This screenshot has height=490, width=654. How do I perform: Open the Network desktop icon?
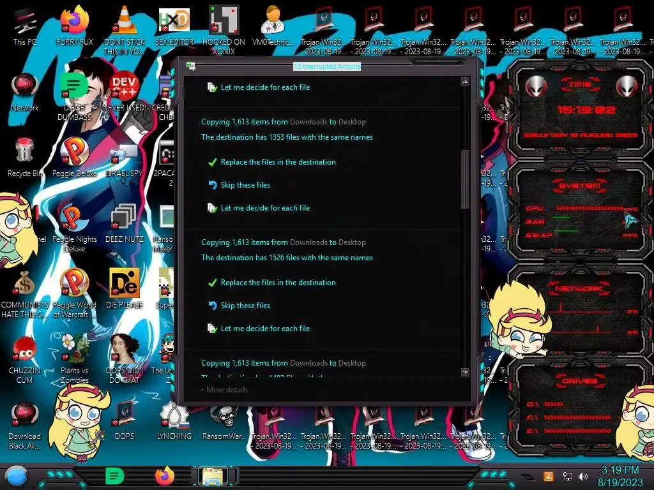25,92
